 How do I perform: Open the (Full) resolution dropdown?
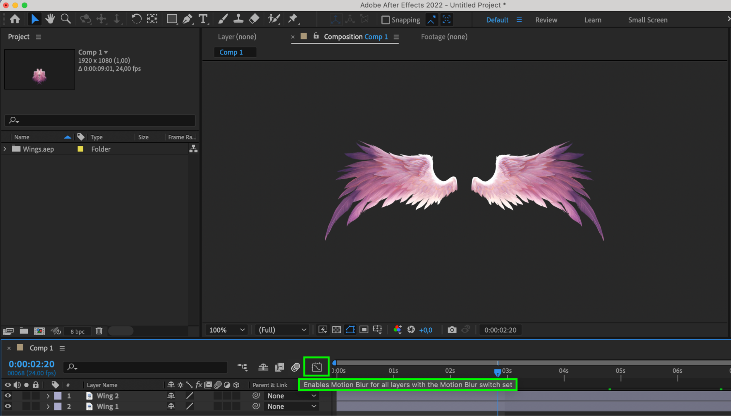pyautogui.click(x=282, y=330)
